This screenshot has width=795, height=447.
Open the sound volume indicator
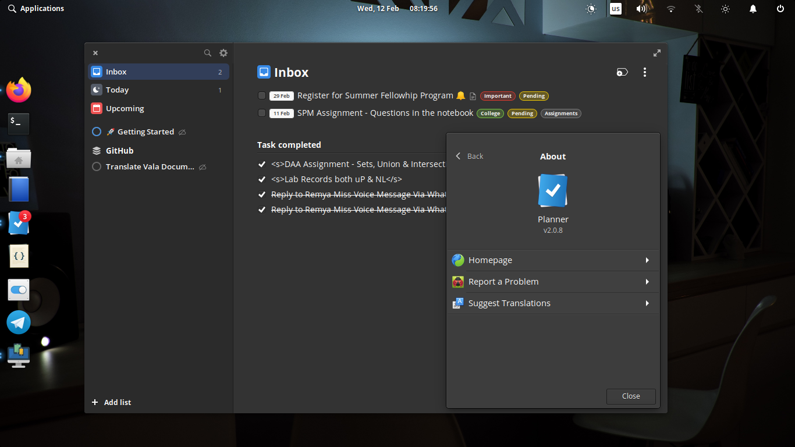pos(641,9)
